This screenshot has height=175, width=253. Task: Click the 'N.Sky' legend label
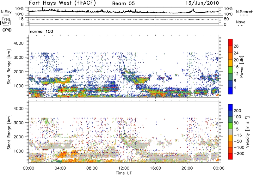6,12
